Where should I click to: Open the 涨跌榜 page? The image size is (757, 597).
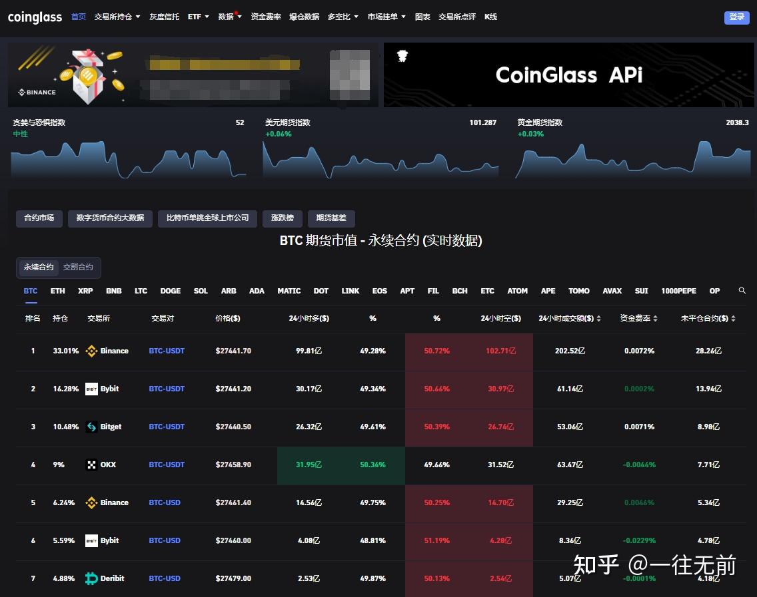[x=282, y=218]
